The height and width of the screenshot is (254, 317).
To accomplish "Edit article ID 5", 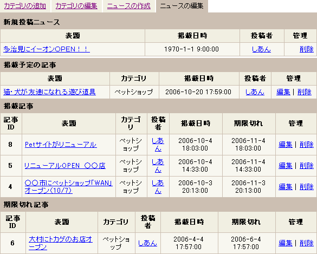I will coord(285,166).
